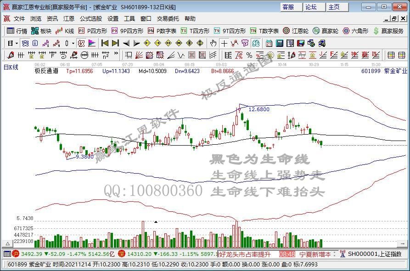410x271 pixels.
Task: Open the 板块 sector view
Action: [x=41, y=31]
